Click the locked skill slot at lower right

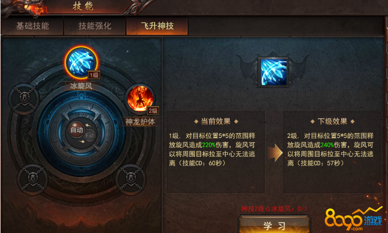point(131,179)
